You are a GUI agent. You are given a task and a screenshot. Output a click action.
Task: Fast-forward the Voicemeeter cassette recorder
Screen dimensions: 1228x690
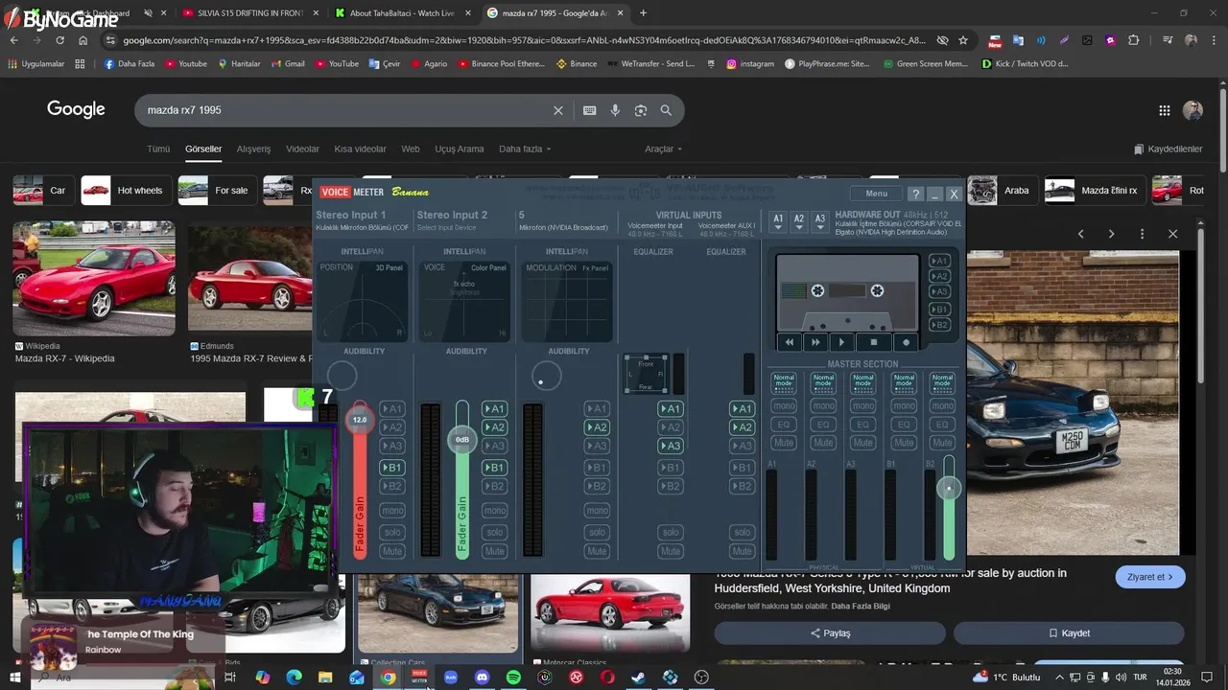(815, 342)
